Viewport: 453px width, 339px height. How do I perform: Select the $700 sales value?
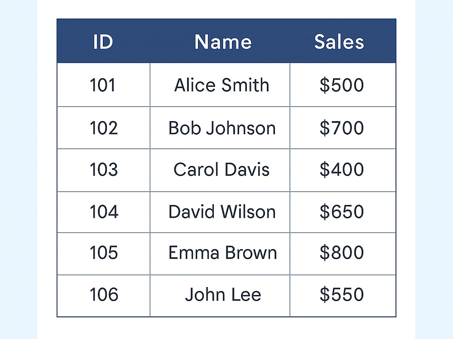tap(342, 128)
